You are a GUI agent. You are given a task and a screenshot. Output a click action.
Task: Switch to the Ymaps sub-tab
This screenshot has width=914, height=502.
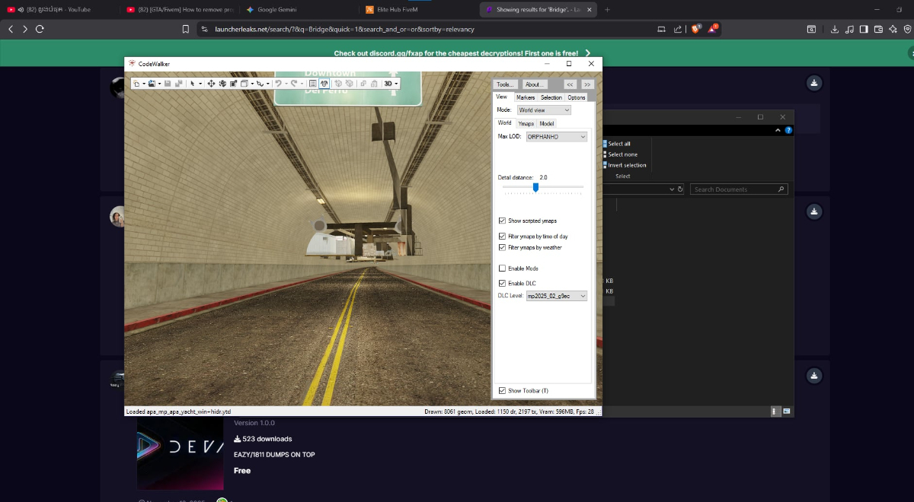(526, 123)
